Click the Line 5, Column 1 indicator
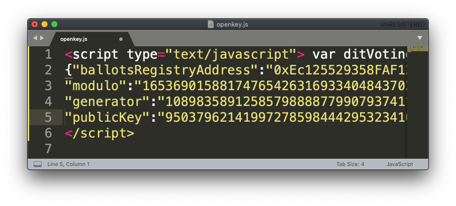 point(68,164)
